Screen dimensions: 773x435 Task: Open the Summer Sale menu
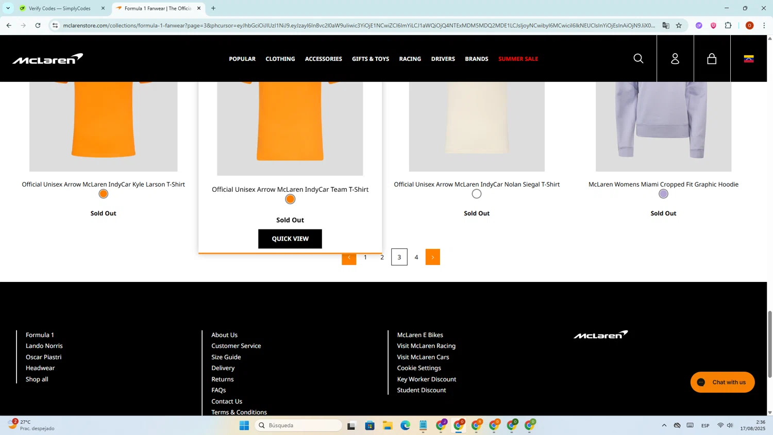[x=518, y=59]
